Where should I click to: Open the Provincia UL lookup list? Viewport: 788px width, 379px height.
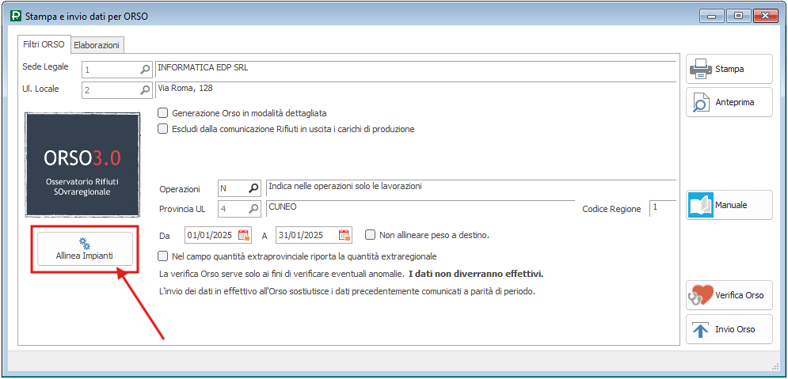(x=253, y=209)
